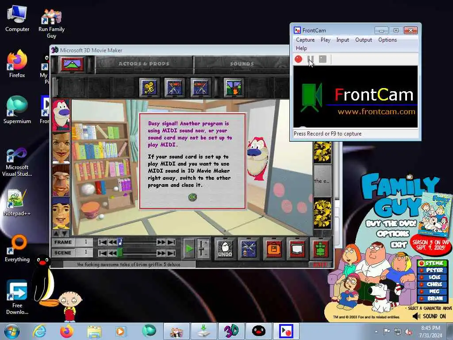Screen dimensions: 453x340
Task: Click the Pause button in FrontCam toolbar
Action: click(311, 59)
